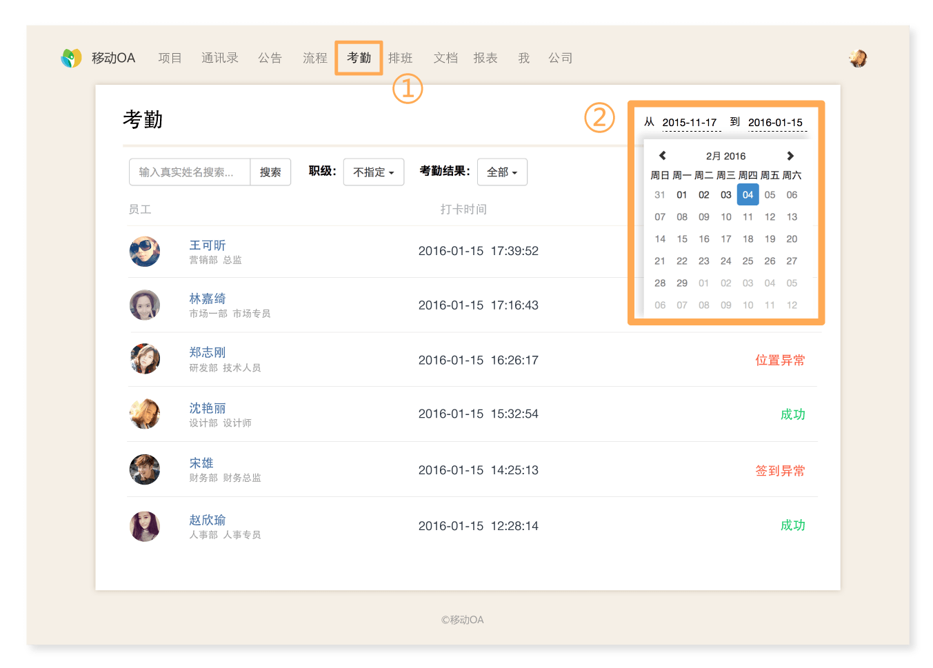
Task: Switch to the 考勤 tab
Action: coord(359,58)
